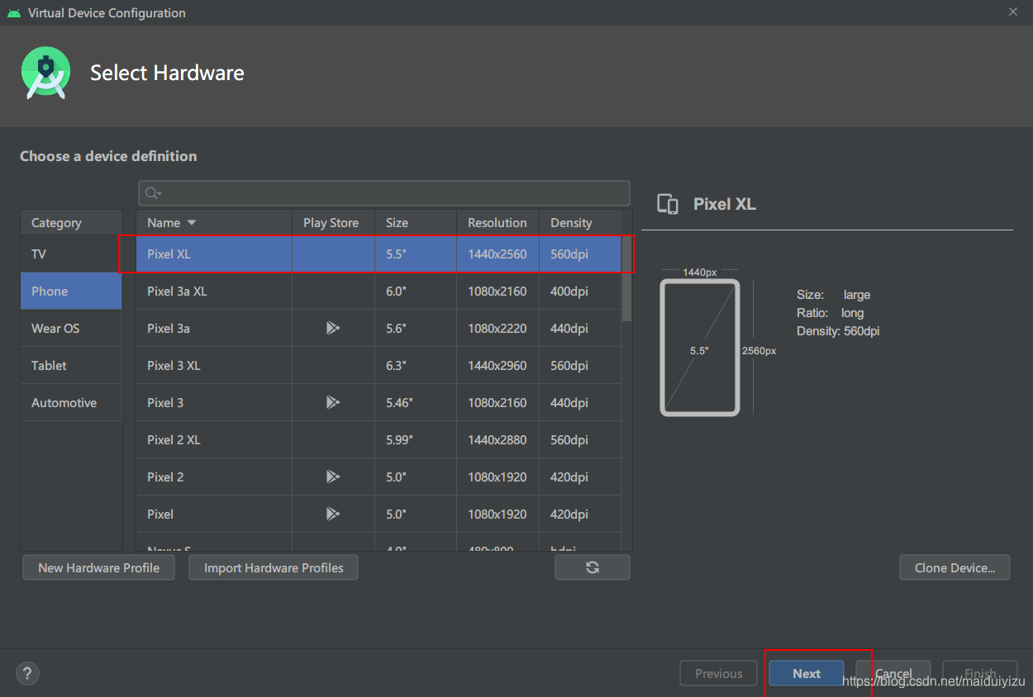
Task: Select the Pixel device name at 5.0"
Action: [160, 514]
